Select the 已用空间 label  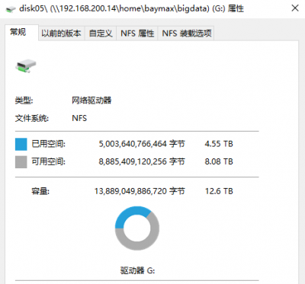pyautogui.click(x=48, y=144)
